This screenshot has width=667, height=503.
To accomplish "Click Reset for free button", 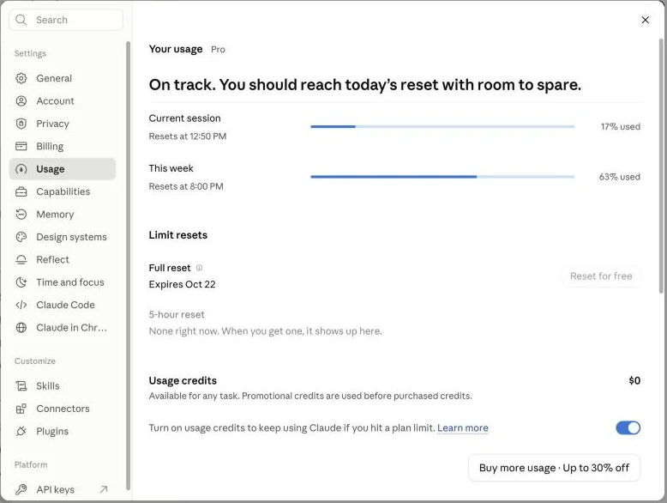I will point(601,276).
